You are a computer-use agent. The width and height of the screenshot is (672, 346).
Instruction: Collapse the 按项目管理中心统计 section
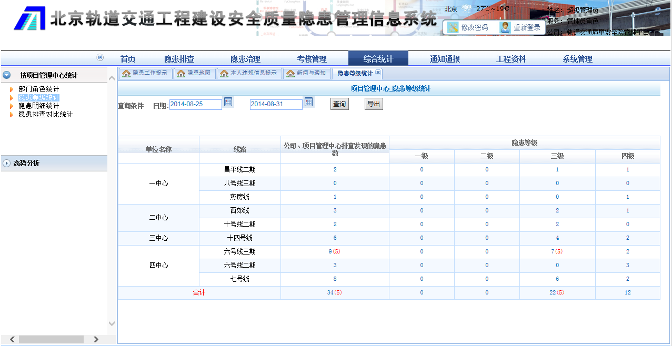point(7,75)
